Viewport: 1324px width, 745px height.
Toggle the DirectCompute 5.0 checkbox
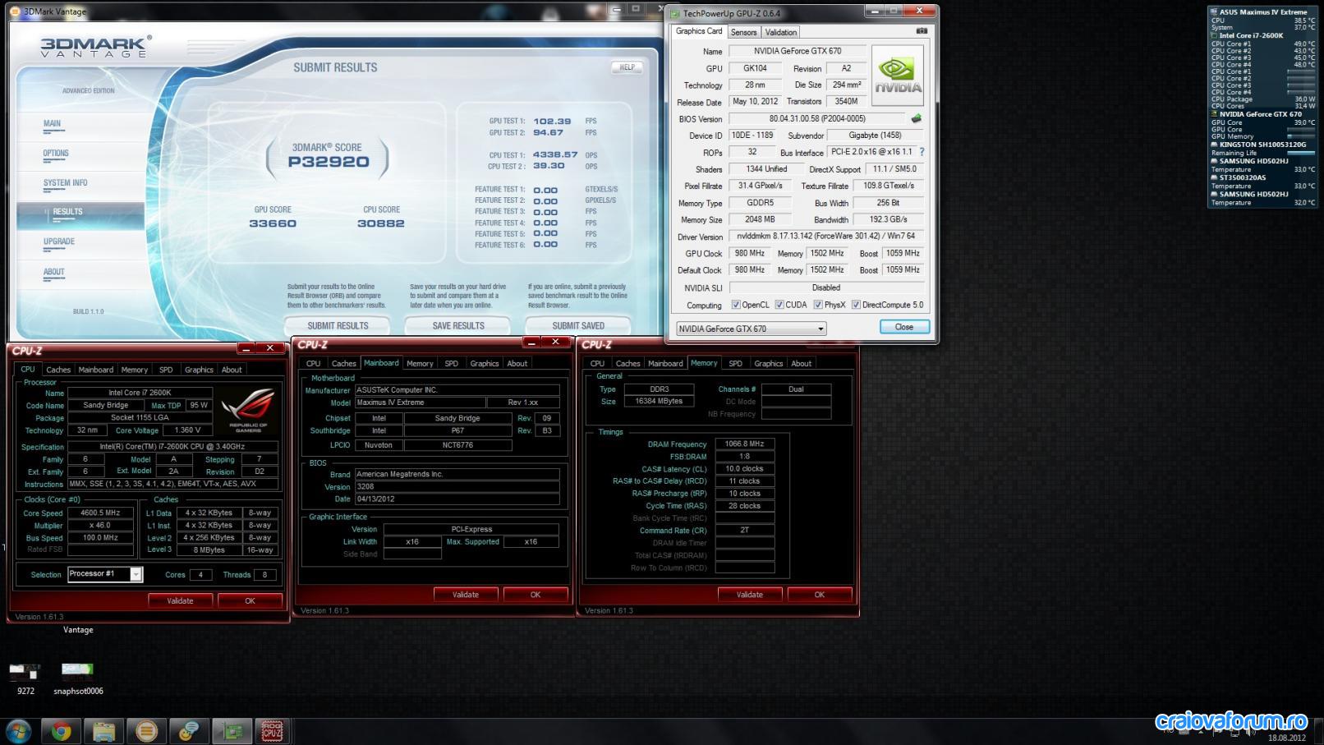[856, 305]
